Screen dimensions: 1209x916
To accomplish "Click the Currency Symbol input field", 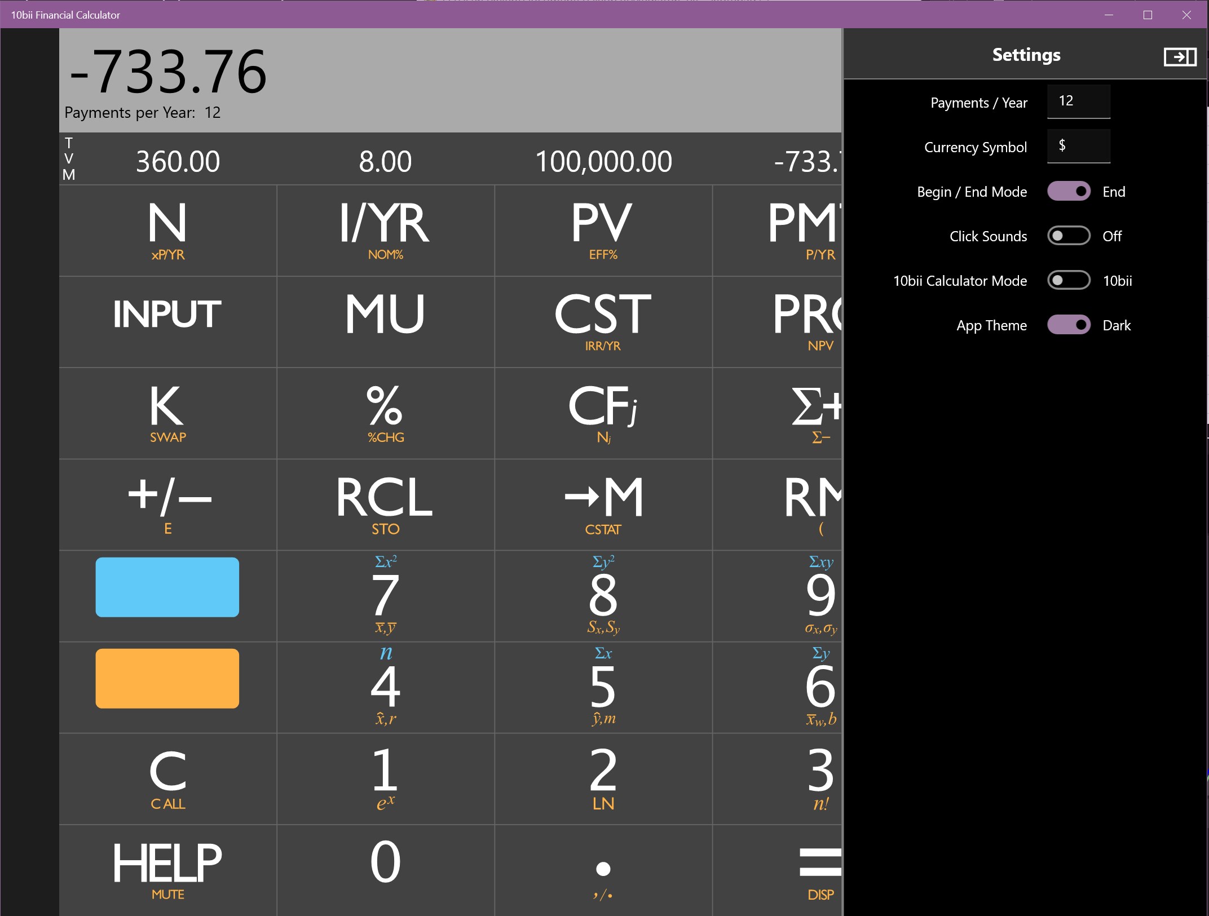I will point(1078,147).
